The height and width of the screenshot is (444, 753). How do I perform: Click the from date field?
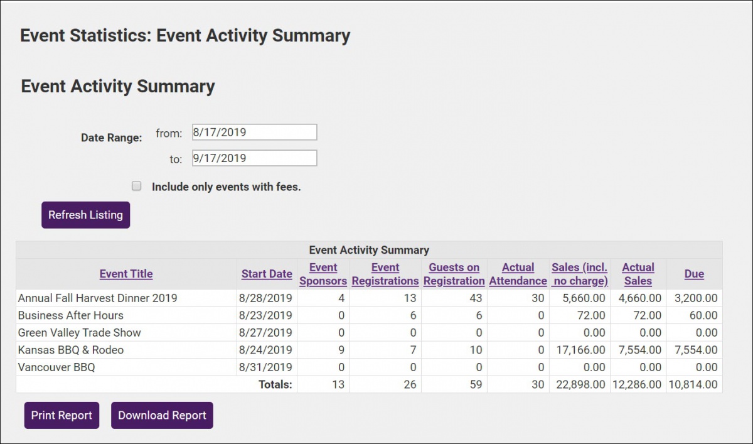point(254,132)
